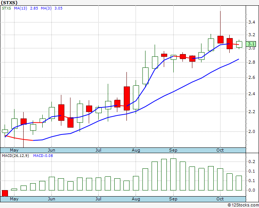Click Sep on the price chart date axis

(173, 150)
